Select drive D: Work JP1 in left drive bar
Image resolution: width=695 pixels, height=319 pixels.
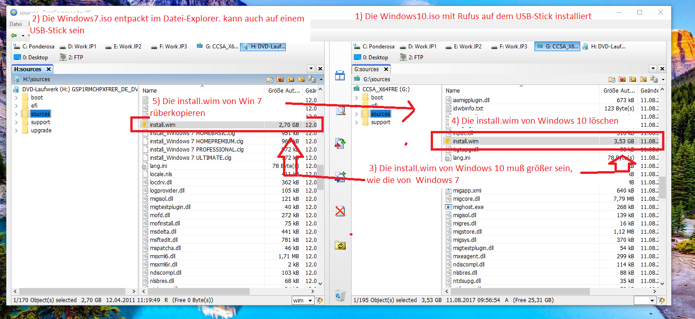coord(78,46)
